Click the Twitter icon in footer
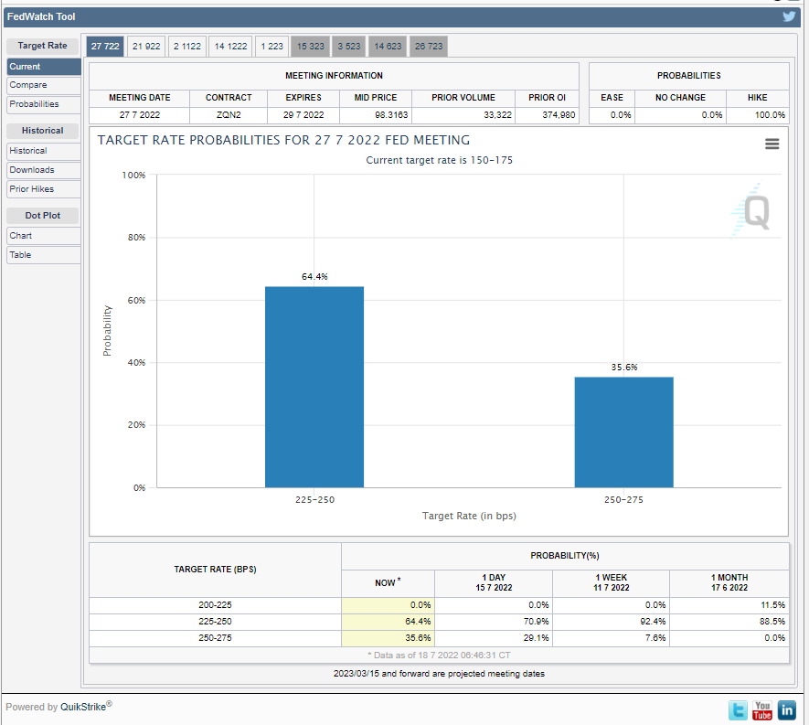 pos(737,709)
